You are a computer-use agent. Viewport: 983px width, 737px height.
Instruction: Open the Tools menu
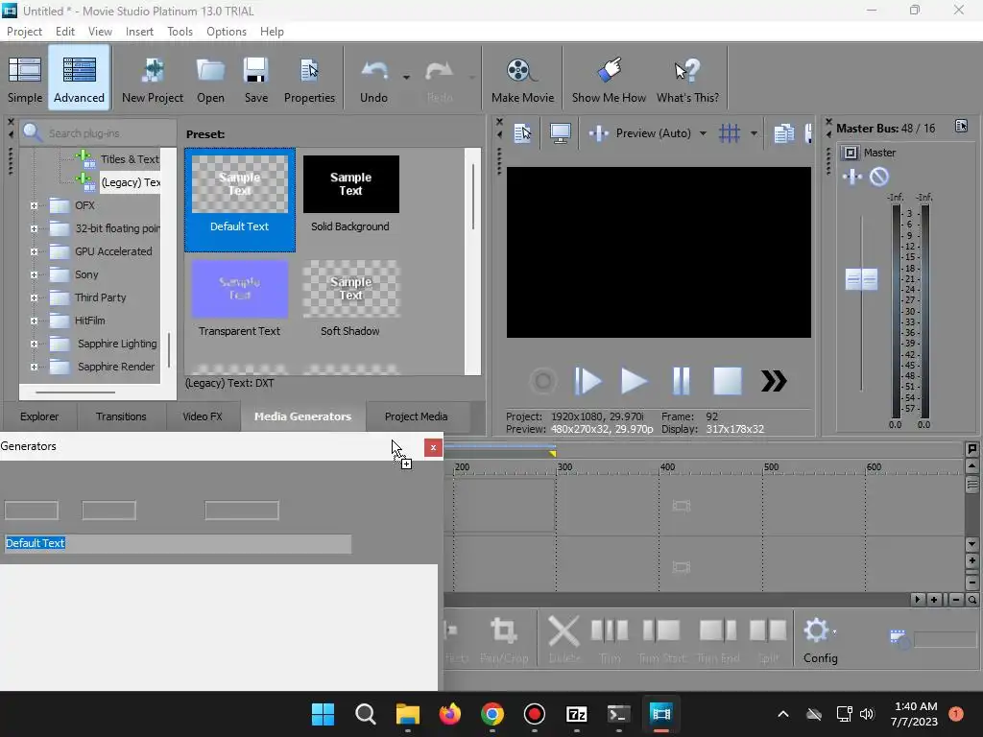coord(180,32)
